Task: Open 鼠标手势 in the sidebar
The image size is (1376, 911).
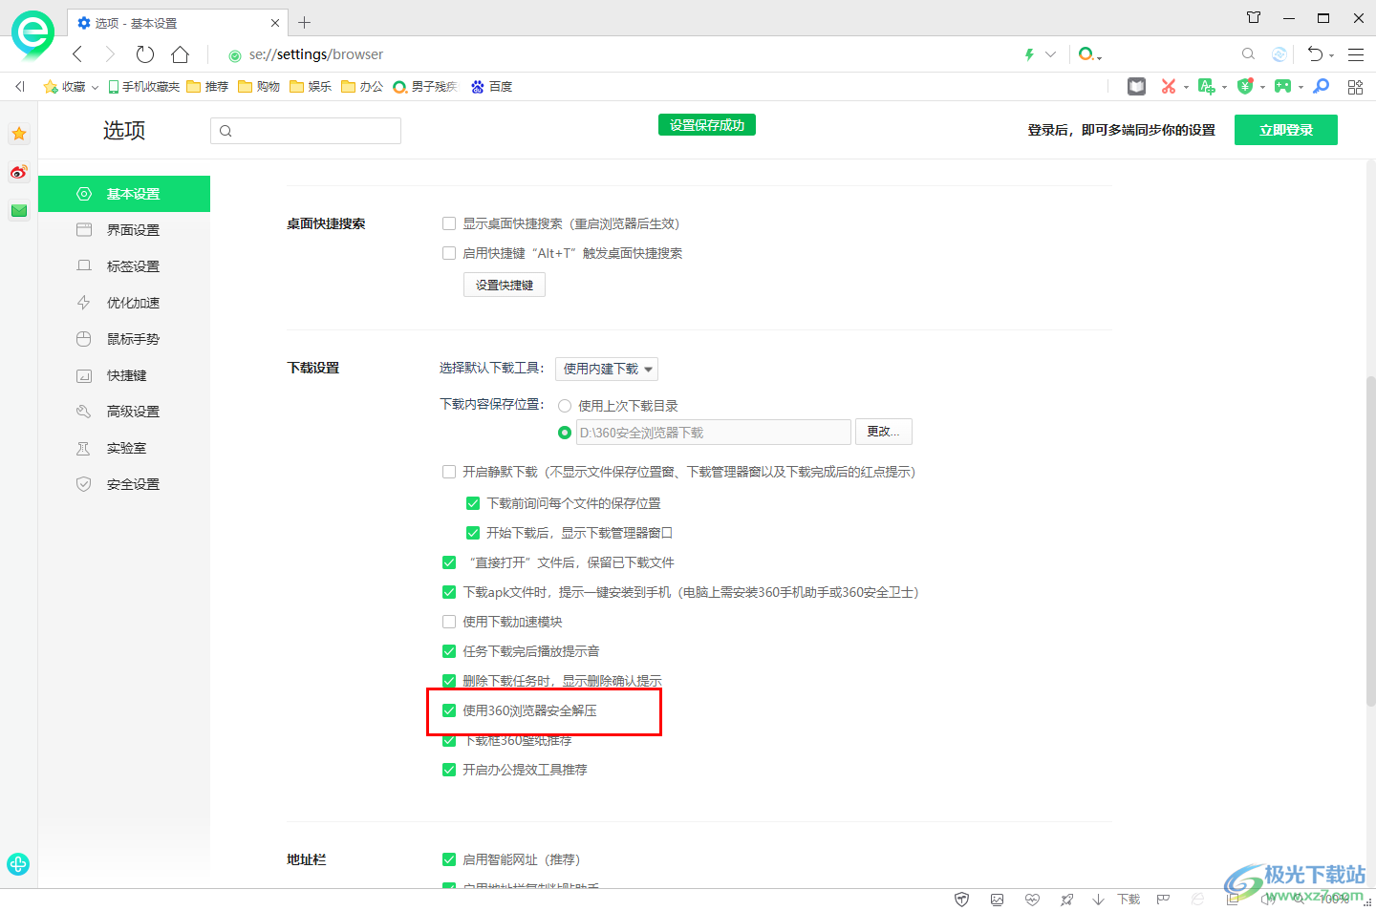Action: (x=124, y=339)
